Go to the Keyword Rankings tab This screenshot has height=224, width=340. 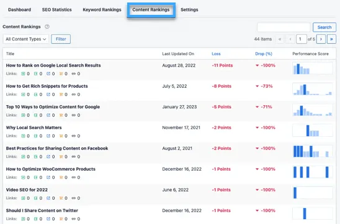(102, 10)
